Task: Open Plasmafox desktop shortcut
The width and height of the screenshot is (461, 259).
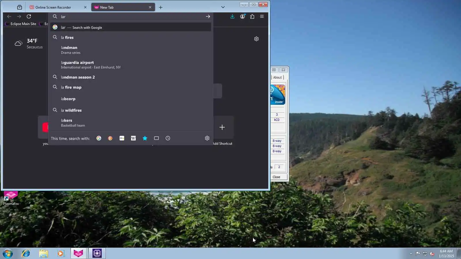Action: click(x=11, y=198)
